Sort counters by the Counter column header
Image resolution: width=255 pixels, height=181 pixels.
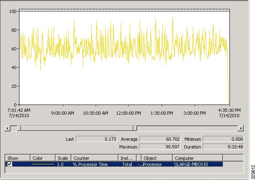[94, 158]
